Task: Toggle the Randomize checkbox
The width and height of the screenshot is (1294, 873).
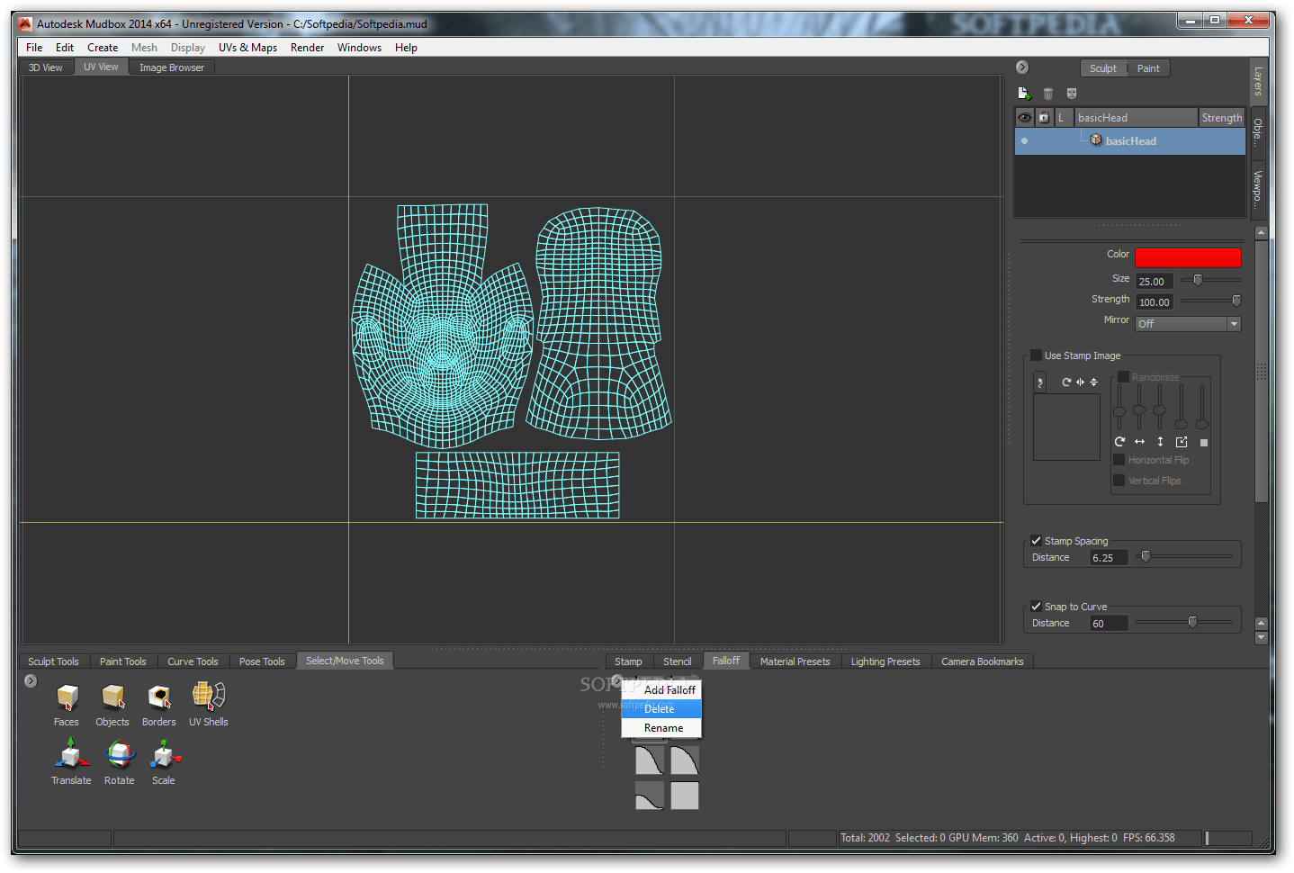Action: [x=1123, y=377]
